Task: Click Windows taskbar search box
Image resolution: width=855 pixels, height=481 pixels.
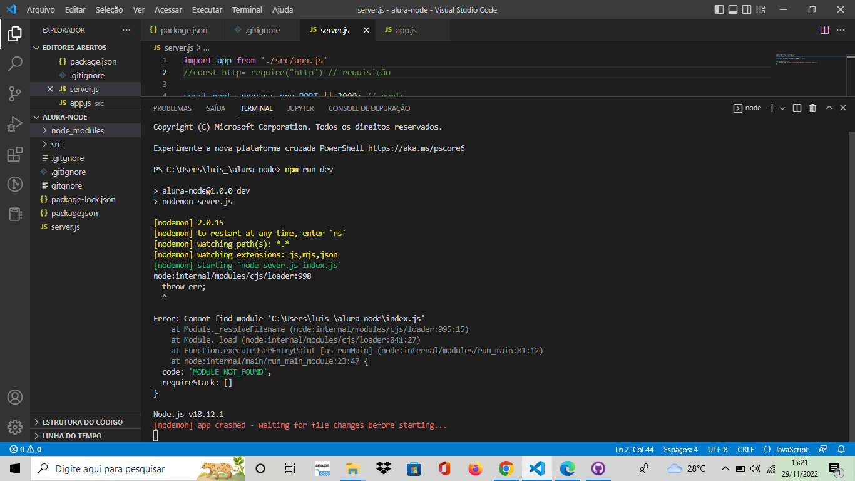Action: pyautogui.click(x=138, y=468)
